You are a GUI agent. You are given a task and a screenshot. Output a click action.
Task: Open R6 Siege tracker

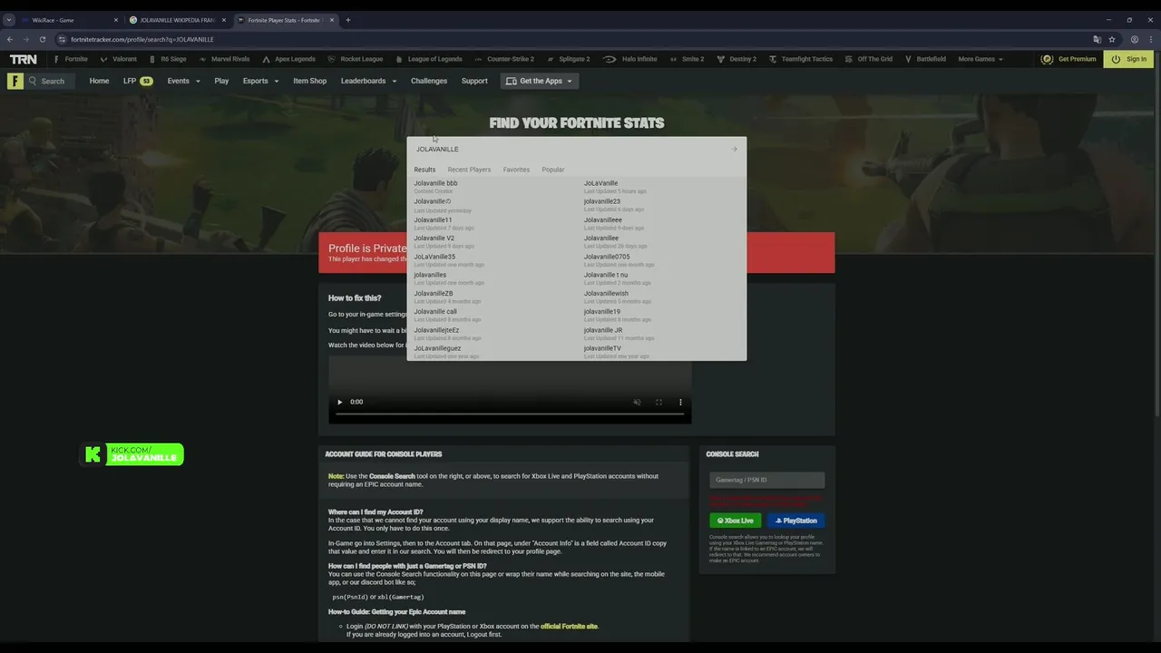(x=167, y=59)
